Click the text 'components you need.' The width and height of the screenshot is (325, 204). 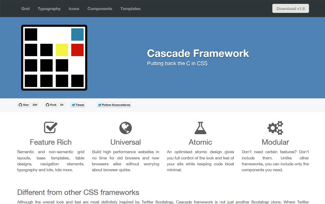(262, 170)
